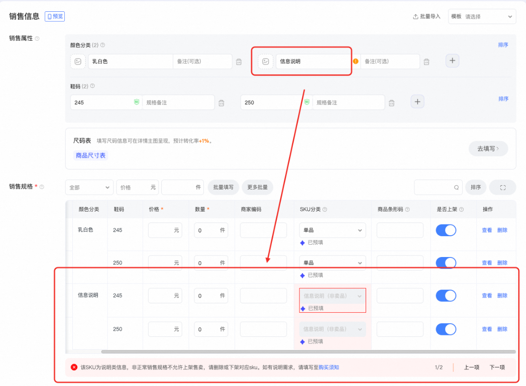The width and height of the screenshot is (526, 386).
Task: Open the 模板 请选择 dropdown
Action: [x=482, y=17]
